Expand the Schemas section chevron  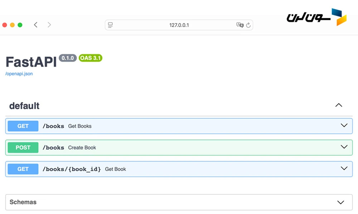(x=340, y=202)
